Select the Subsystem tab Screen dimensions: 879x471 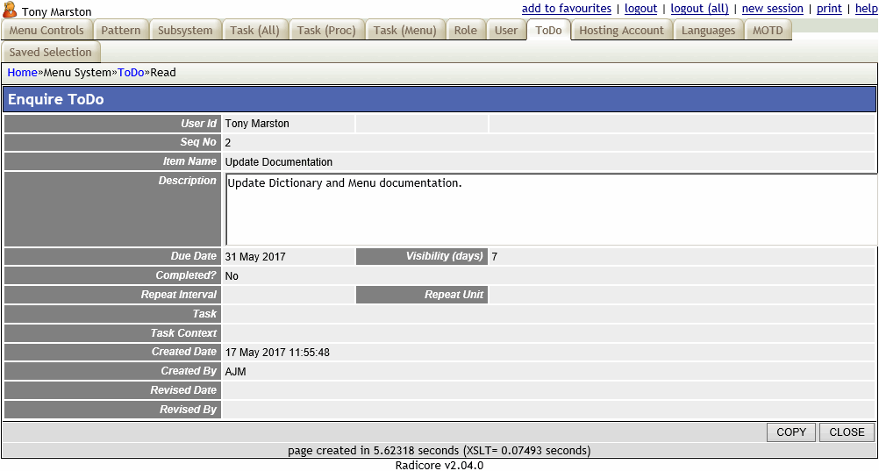pos(185,31)
